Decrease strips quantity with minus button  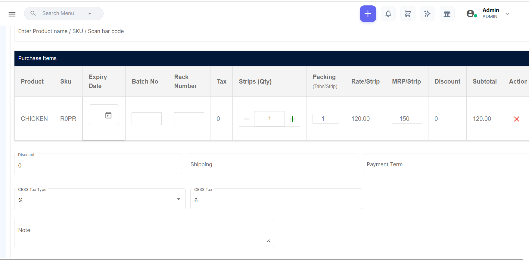click(x=247, y=119)
